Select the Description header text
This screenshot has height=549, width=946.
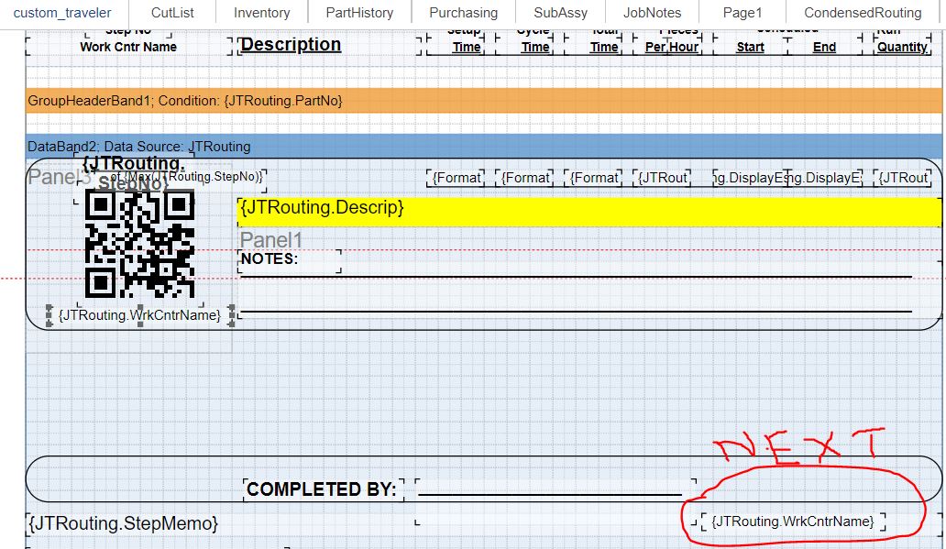291,45
